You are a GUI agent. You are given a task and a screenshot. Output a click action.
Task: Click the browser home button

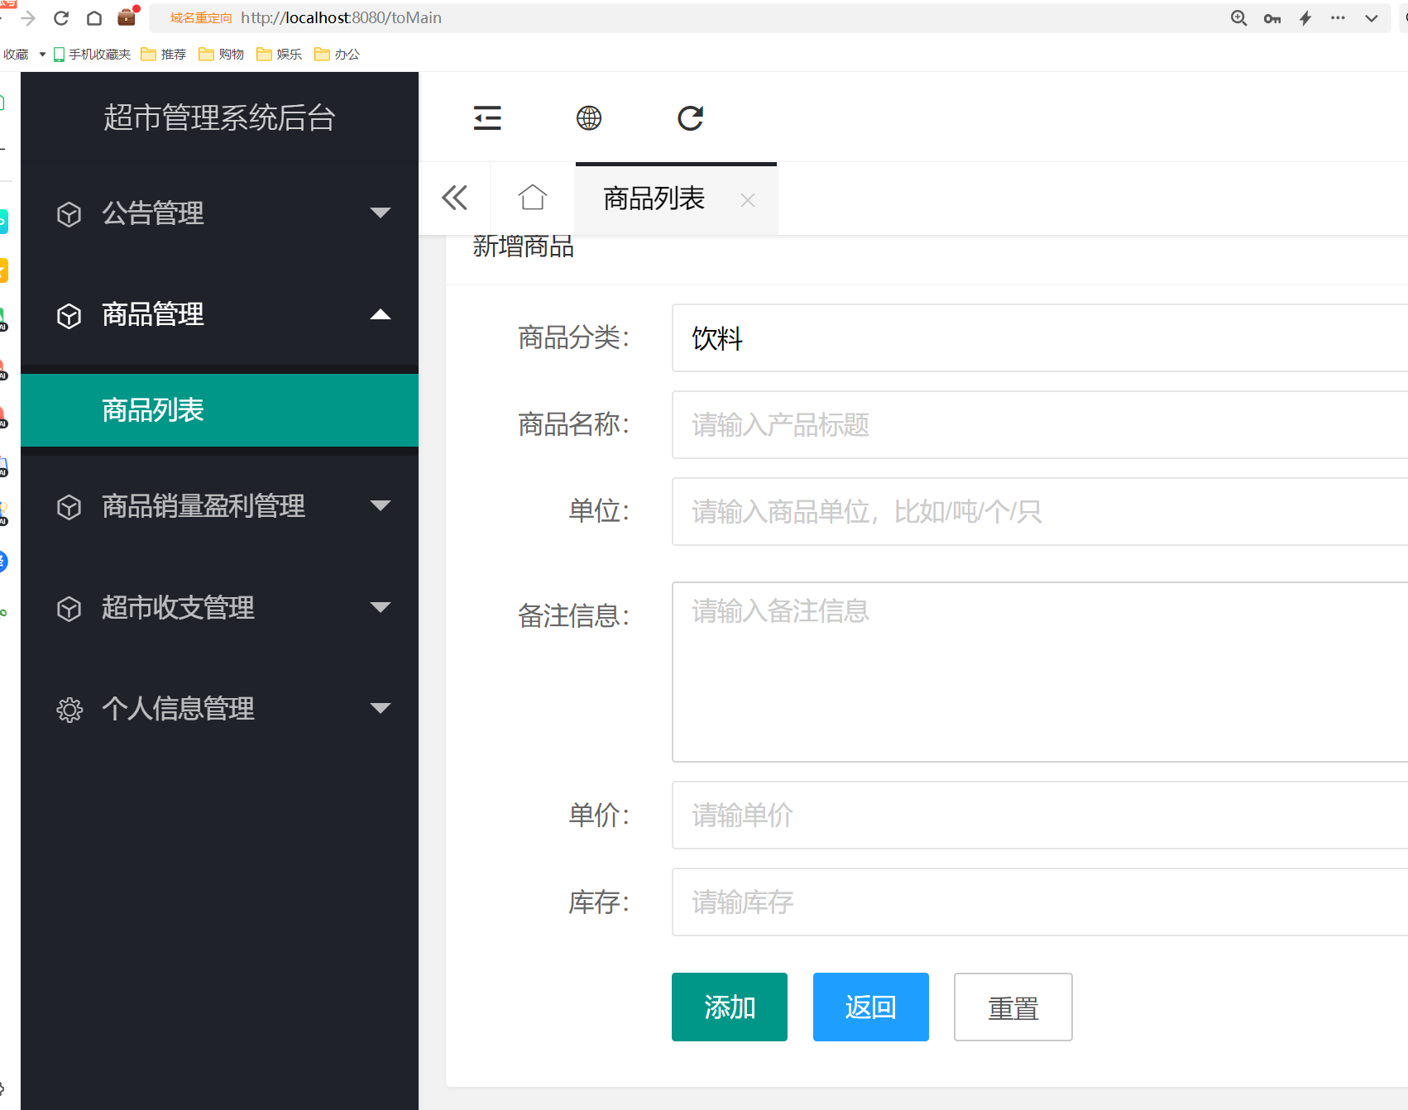click(x=94, y=18)
